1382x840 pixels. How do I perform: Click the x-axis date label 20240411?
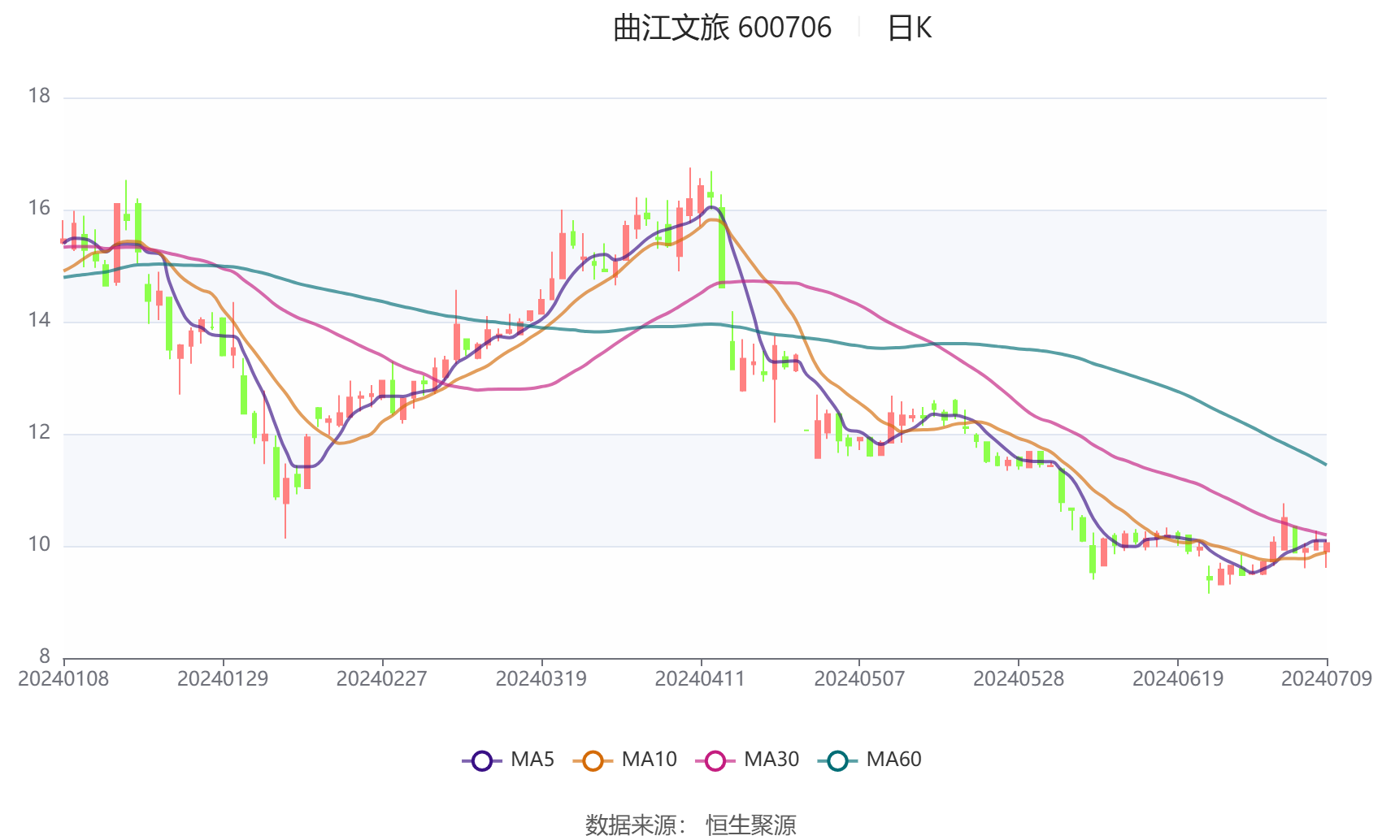tap(700, 679)
